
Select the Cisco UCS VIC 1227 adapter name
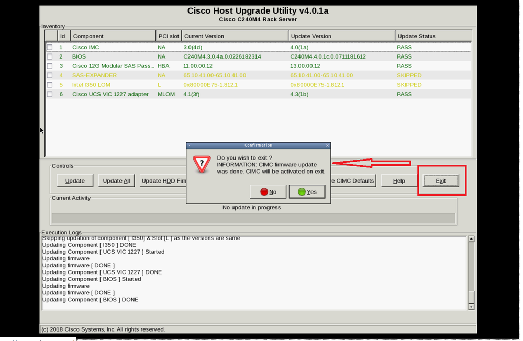click(110, 94)
